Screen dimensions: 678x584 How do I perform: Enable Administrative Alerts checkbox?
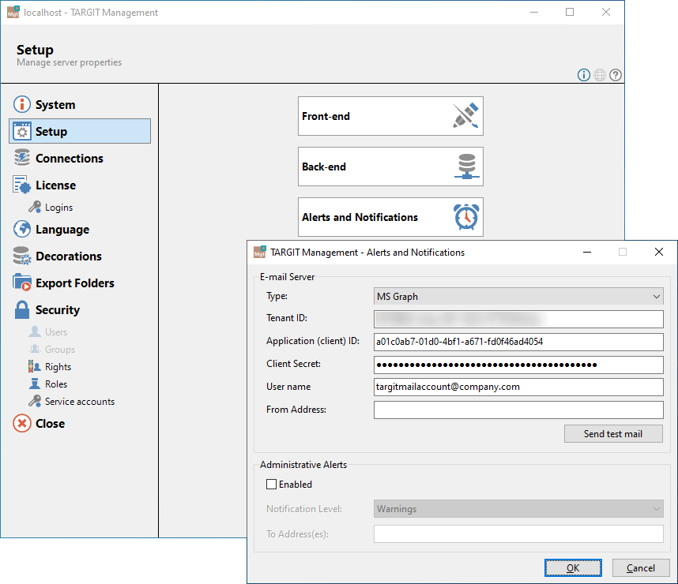point(272,485)
